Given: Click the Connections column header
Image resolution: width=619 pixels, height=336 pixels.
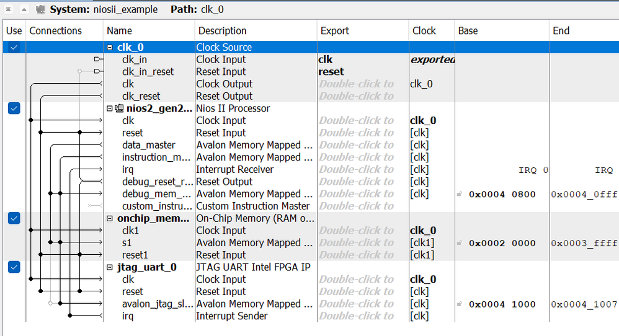Looking at the screenshot, I should tap(65, 30).
